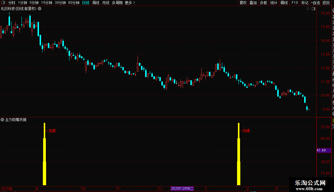The height and width of the screenshot is (192, 334).
Task: Click the 2025/12/09/二 date marker
Action: coord(182,188)
